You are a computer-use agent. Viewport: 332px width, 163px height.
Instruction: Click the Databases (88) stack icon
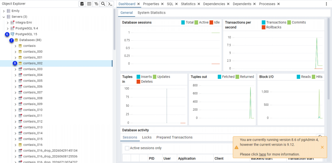tap(16, 40)
